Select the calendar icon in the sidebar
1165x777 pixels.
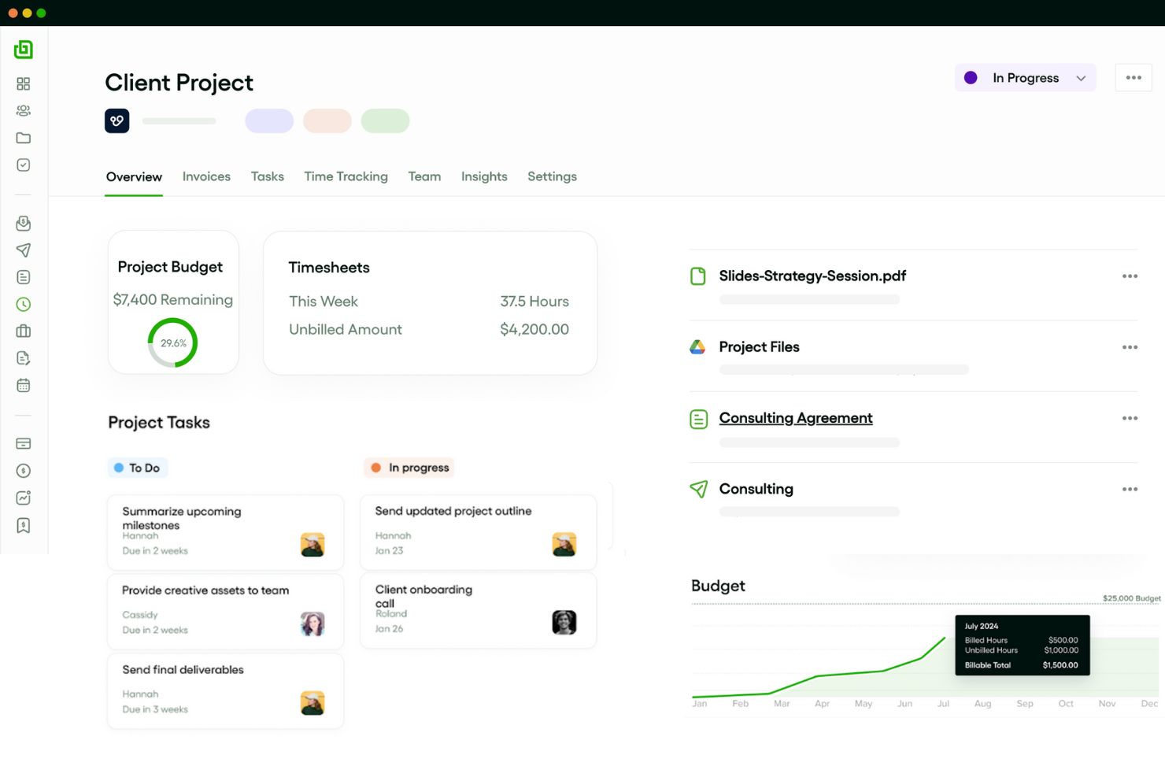click(23, 385)
